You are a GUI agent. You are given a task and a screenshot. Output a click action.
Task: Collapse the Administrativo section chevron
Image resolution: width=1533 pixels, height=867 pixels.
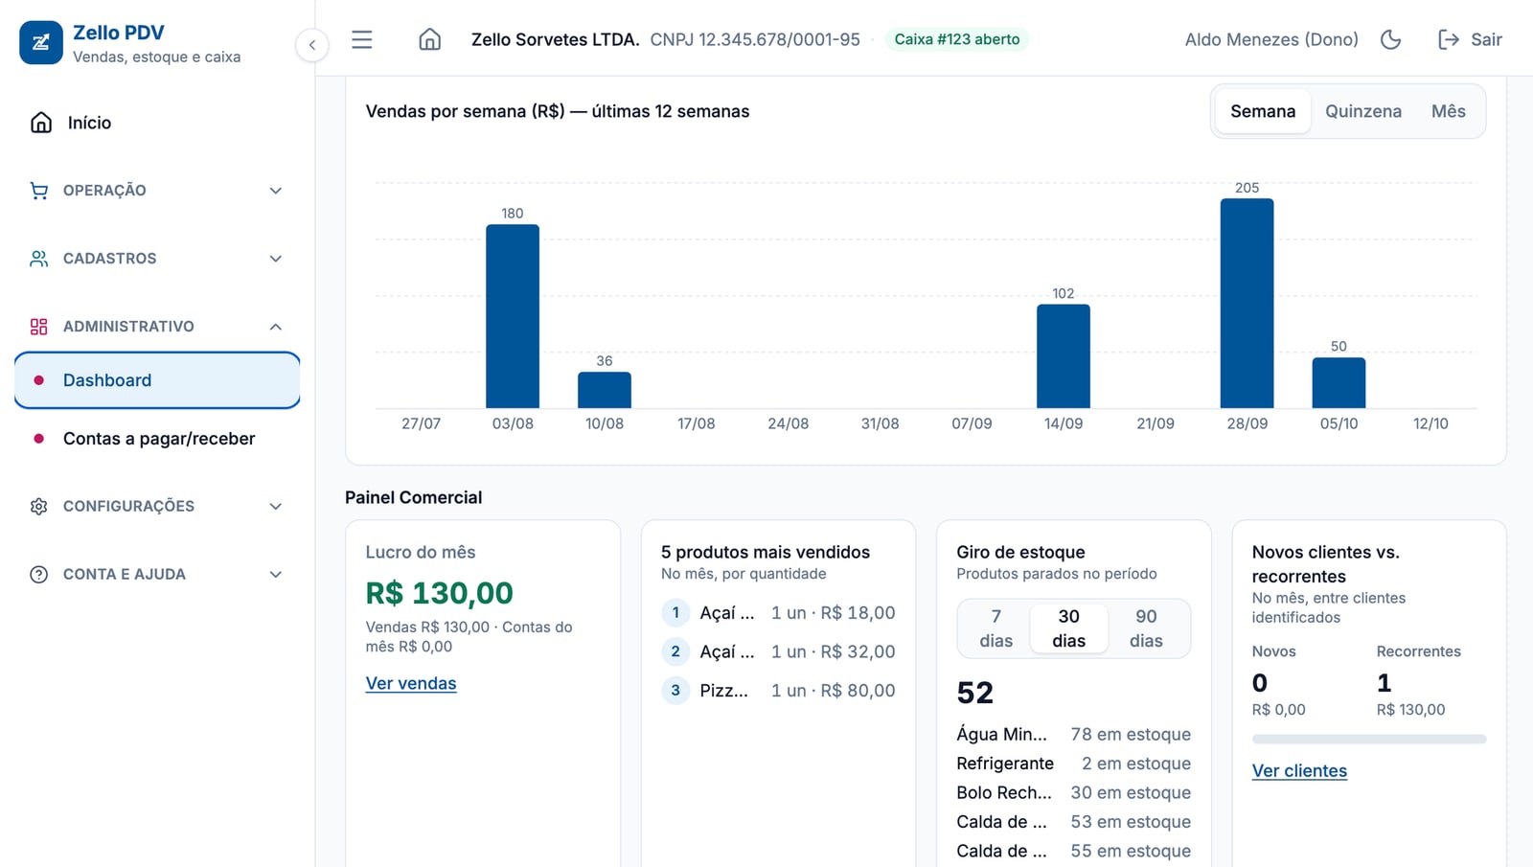pos(276,327)
